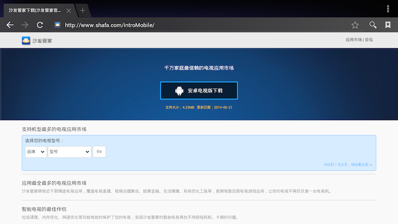Click the Go button
This screenshot has height=224, width=398.
tap(99, 152)
